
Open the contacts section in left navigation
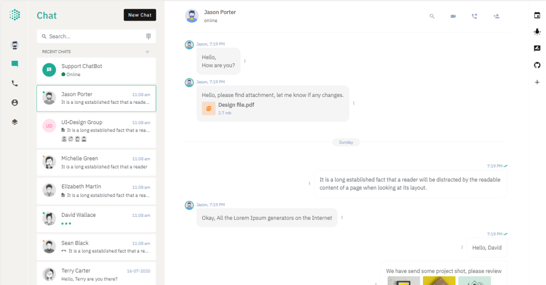14,102
